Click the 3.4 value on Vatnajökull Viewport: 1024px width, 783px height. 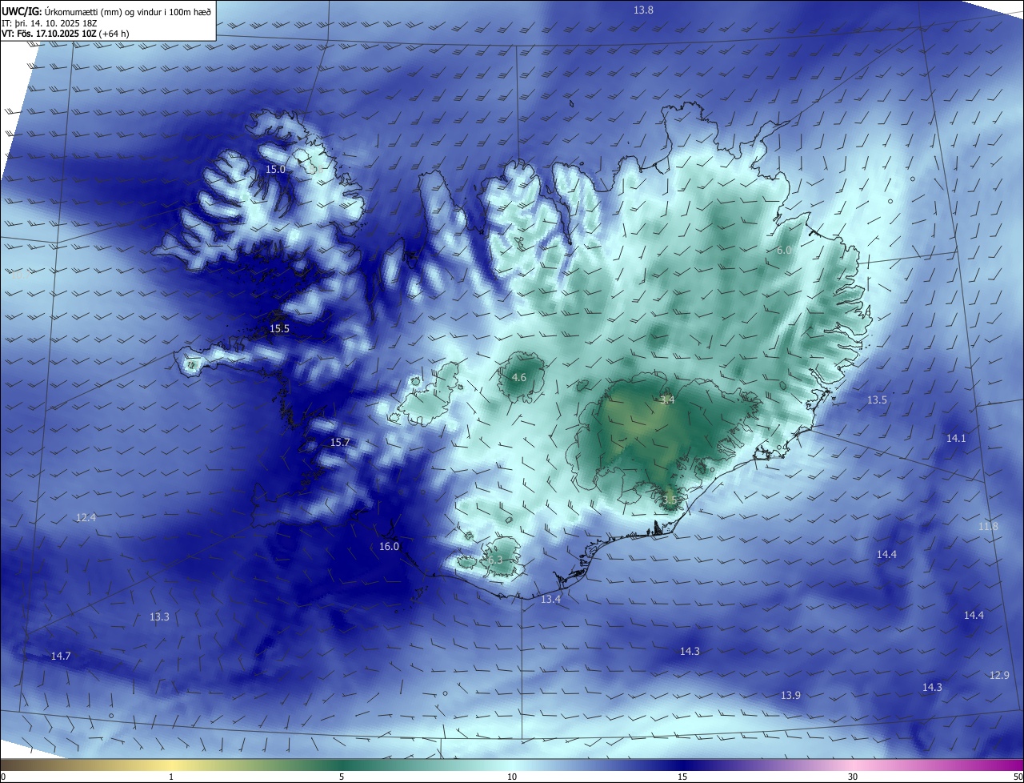tap(667, 400)
